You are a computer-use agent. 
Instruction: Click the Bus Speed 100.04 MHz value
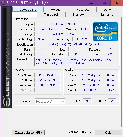pos(47,85)
